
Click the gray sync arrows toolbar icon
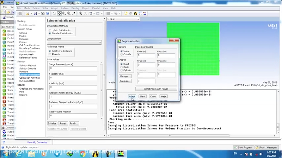131,13
